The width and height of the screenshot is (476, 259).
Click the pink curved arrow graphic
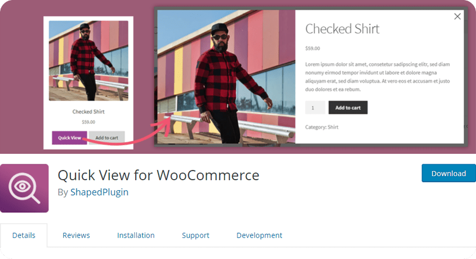[x=127, y=131]
